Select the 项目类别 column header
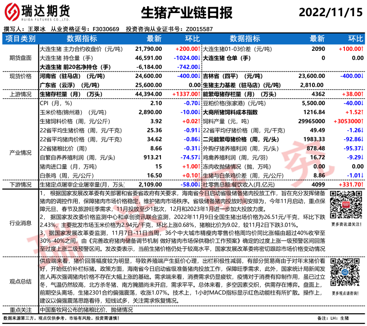Viewport: 367px width, 326px height. pyautogui.click(x=20, y=39)
